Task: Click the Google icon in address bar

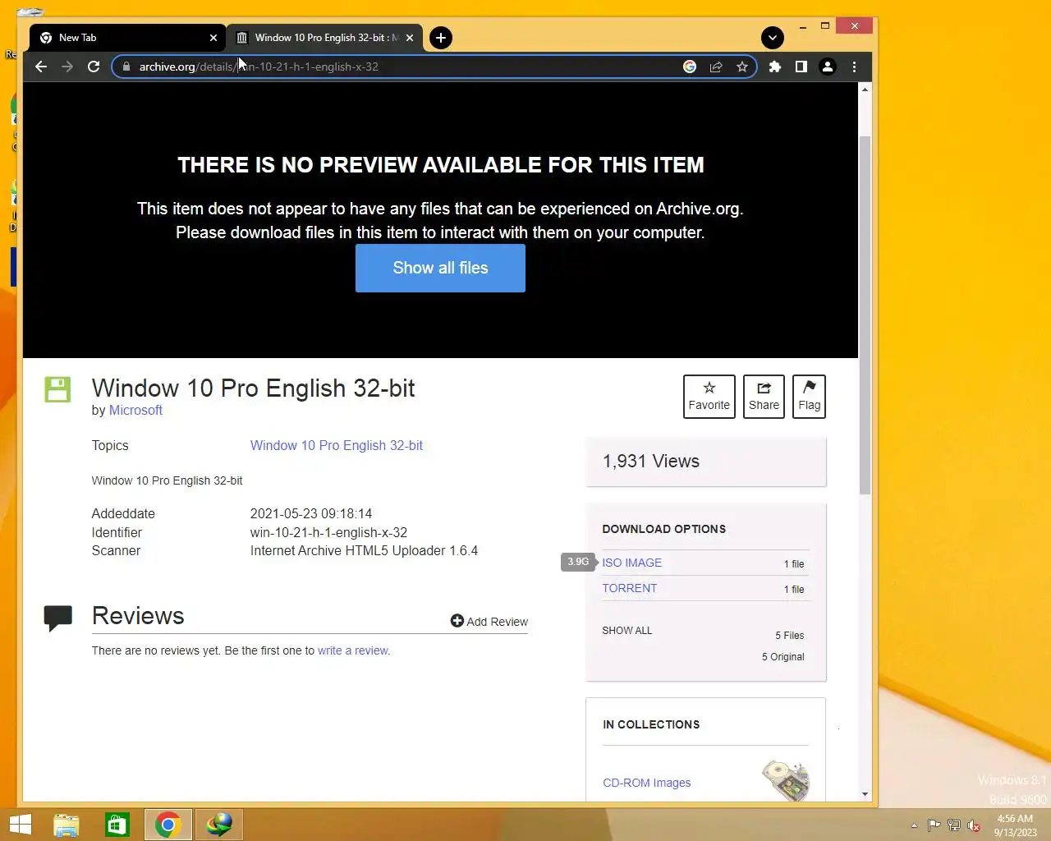Action: point(690,67)
